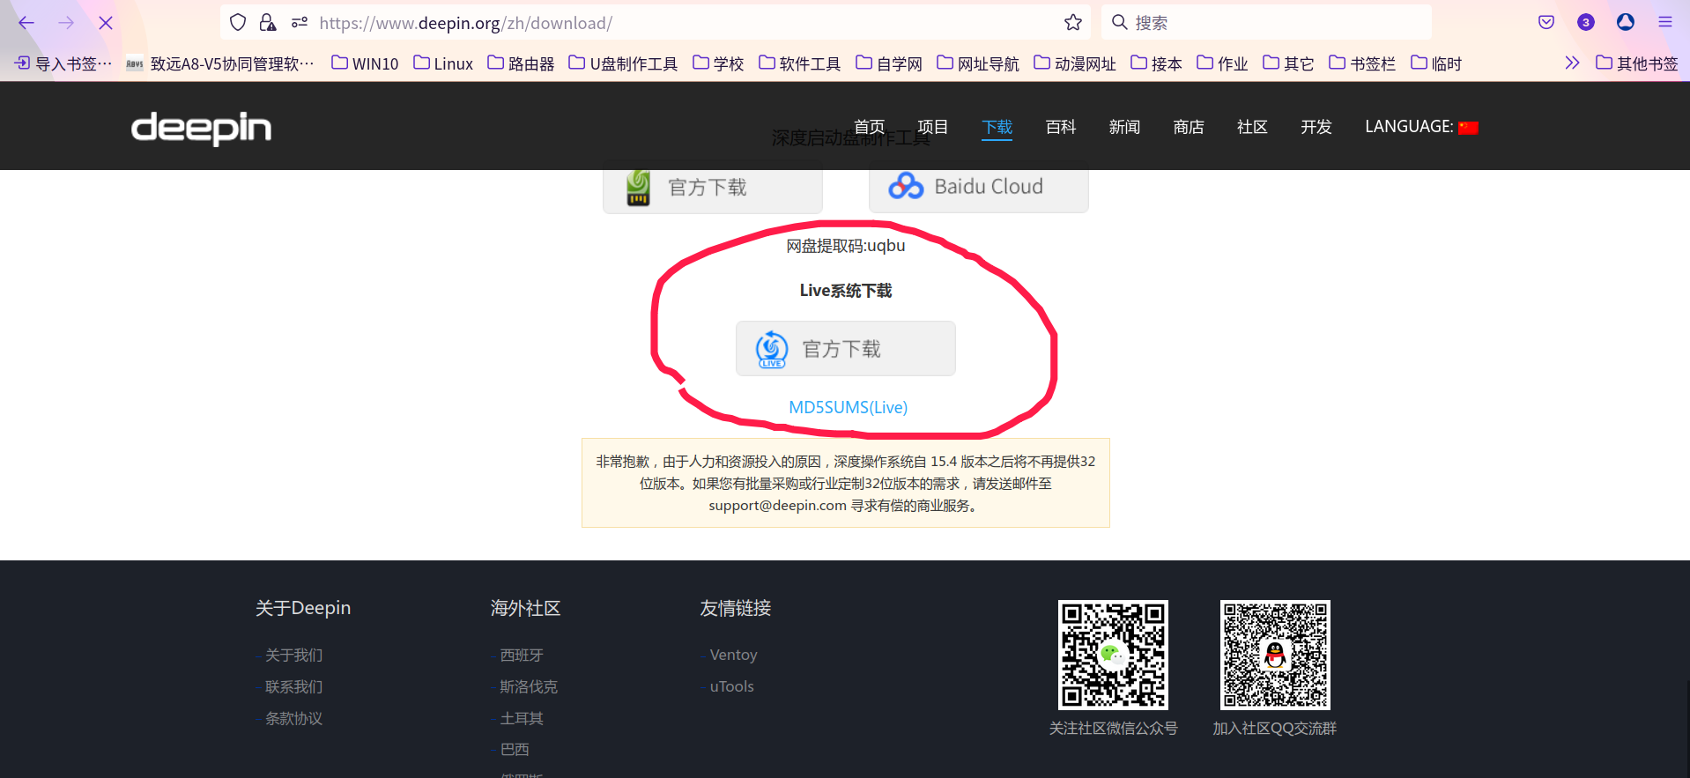Screen dimensions: 1690x778
Task: Open the Linux bookmark folder
Action: (443, 63)
